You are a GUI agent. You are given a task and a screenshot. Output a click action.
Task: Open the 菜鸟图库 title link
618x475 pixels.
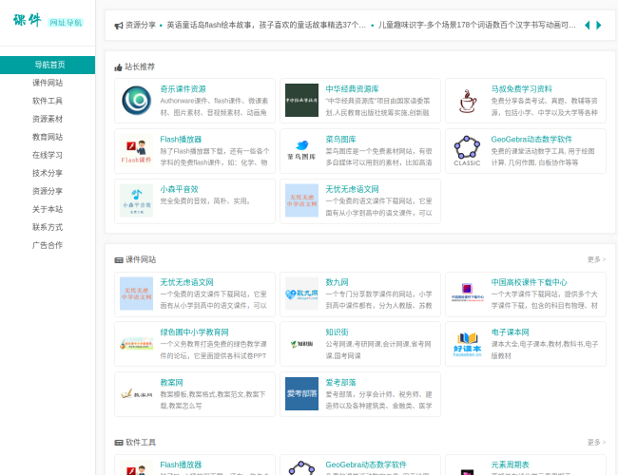(x=340, y=140)
